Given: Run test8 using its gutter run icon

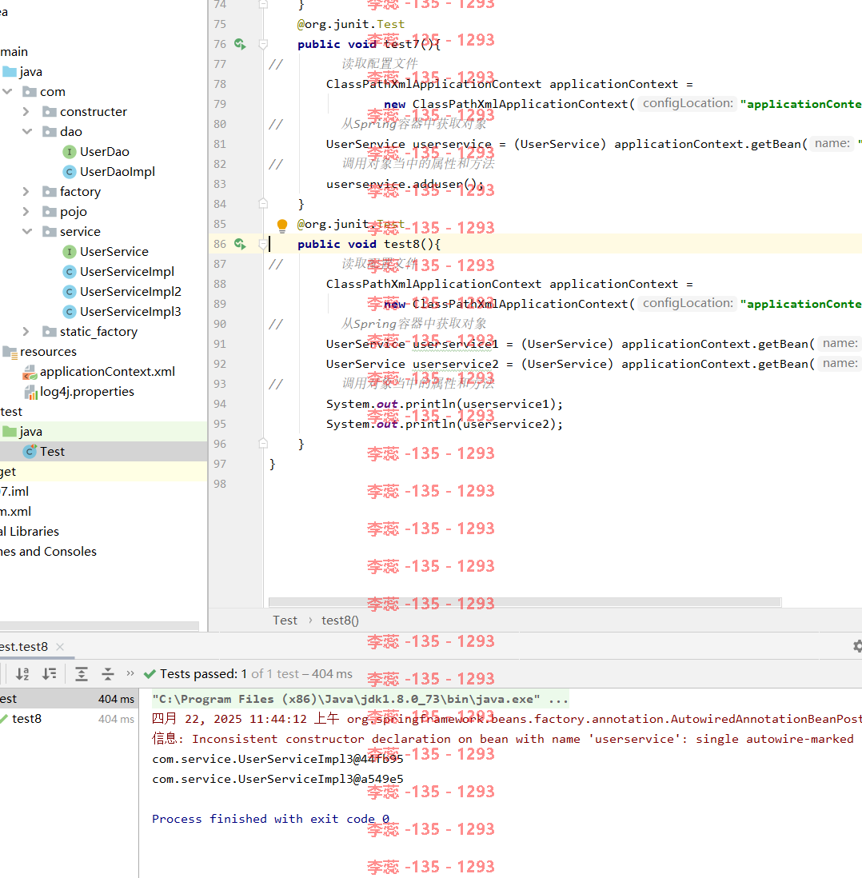Looking at the screenshot, I should (x=240, y=244).
